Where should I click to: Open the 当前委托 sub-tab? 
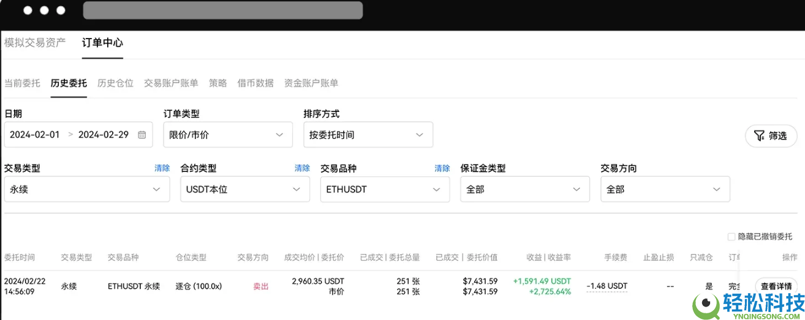pos(22,83)
